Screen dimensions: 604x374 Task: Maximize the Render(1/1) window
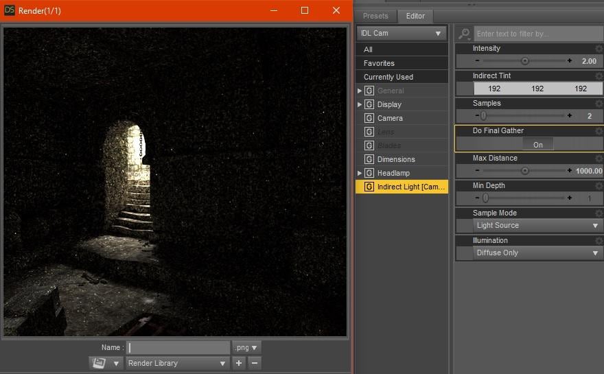(305, 10)
